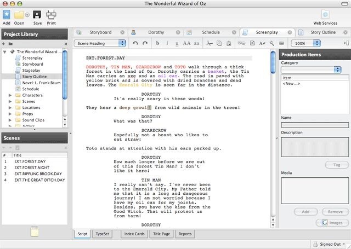Click the Redo arrow in formatting toolbar
Image resolution: width=351 pixels, height=249 pixels.
pyautogui.click(x=145, y=43)
